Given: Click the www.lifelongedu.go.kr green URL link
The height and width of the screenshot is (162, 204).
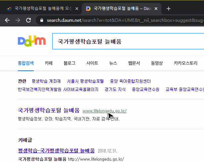Looking at the screenshot, I should [104, 111].
